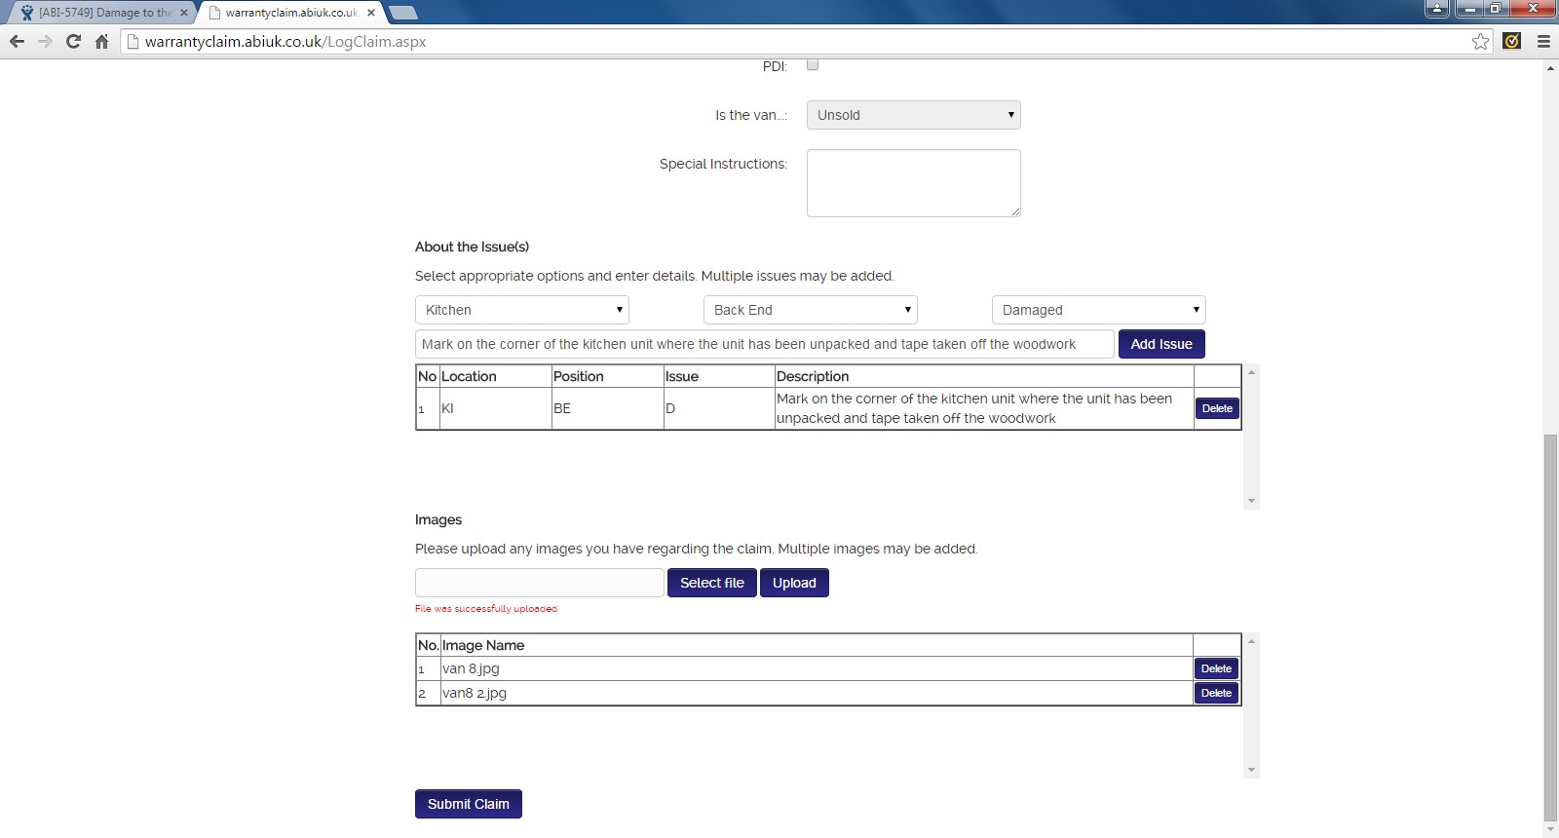
Task: Click the issue description cell in row 1
Action: click(x=984, y=408)
